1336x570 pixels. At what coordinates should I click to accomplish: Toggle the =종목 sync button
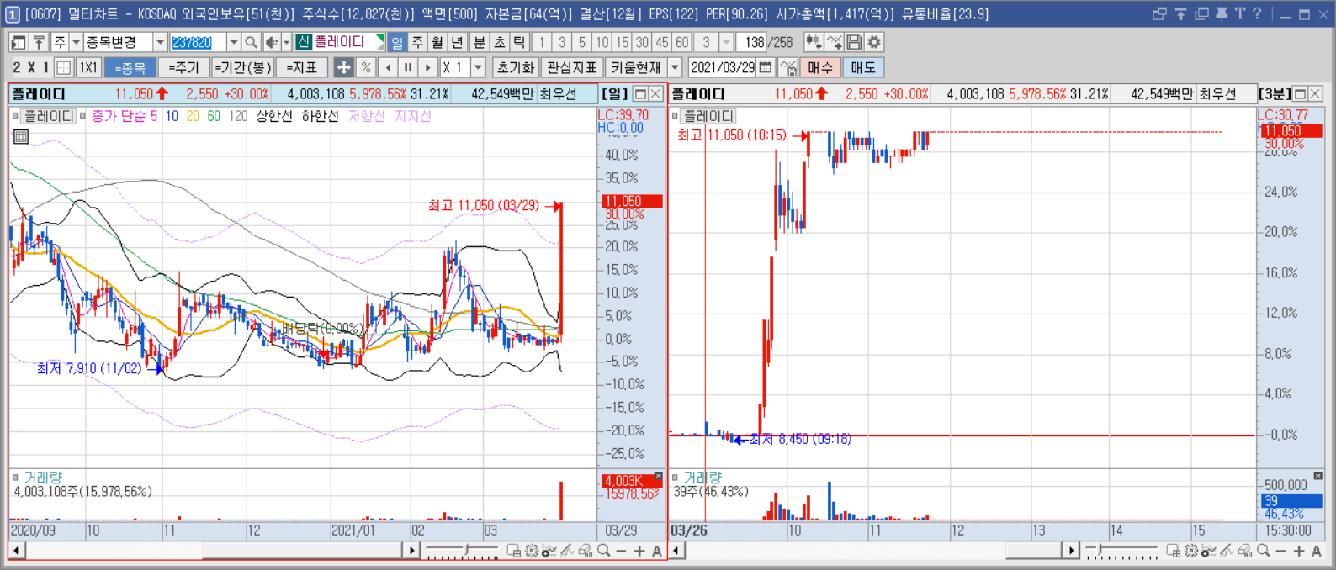coord(130,67)
